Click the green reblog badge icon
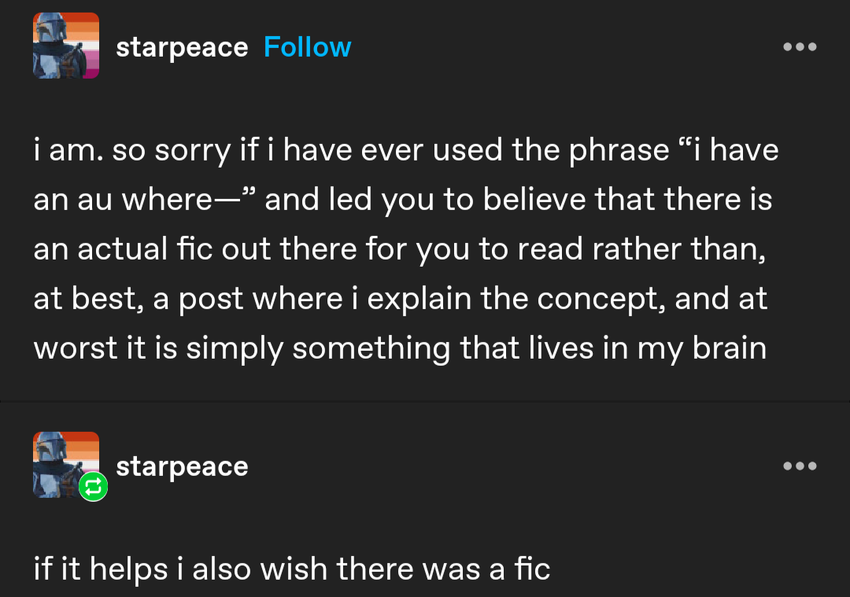This screenshot has width=850, height=597. [x=94, y=488]
